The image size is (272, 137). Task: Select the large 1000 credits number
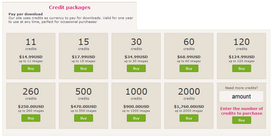pyautogui.click(x=136, y=92)
